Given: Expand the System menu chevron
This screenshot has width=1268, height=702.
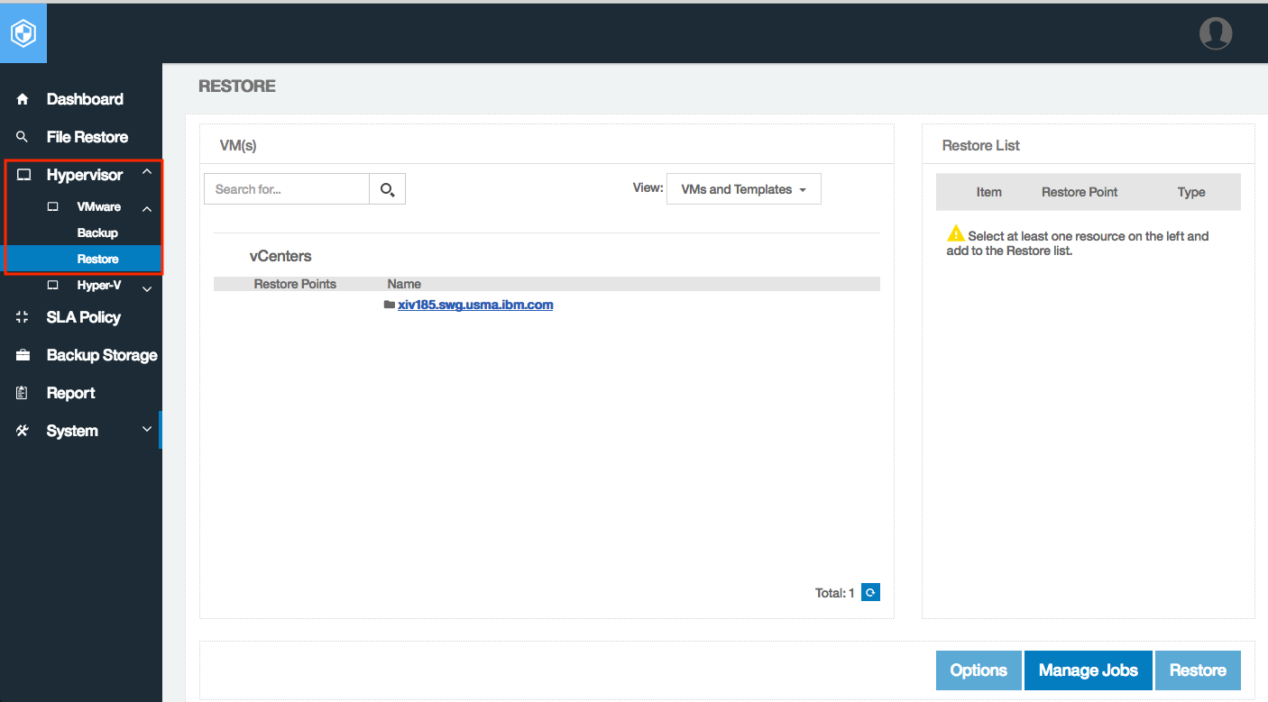Looking at the screenshot, I should [147, 429].
